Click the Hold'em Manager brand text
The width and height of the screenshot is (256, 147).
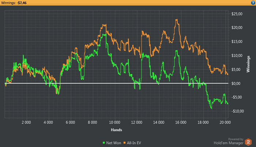point(229,143)
